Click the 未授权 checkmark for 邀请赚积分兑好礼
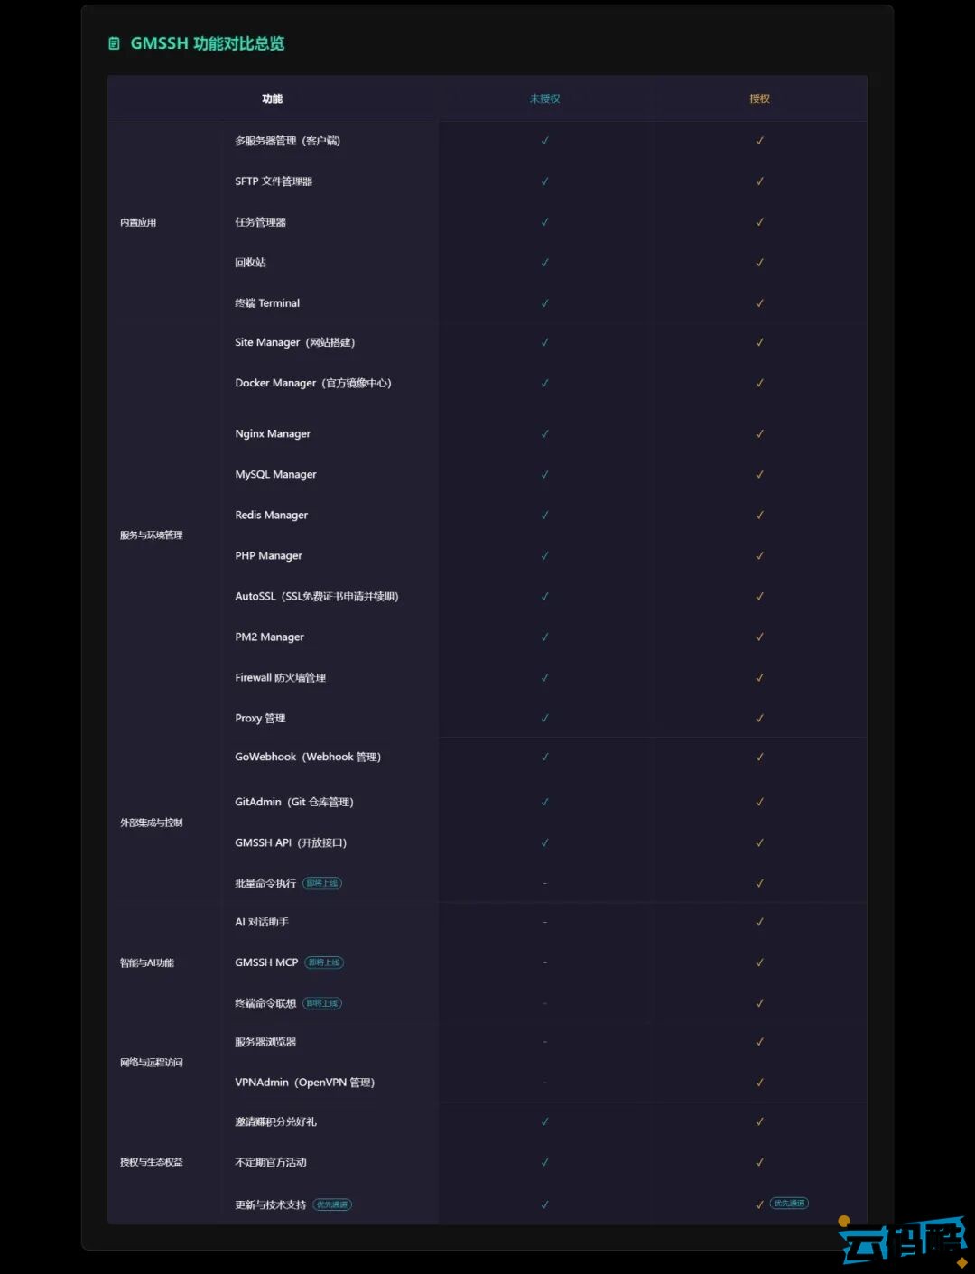The width and height of the screenshot is (975, 1274). [x=544, y=1121]
